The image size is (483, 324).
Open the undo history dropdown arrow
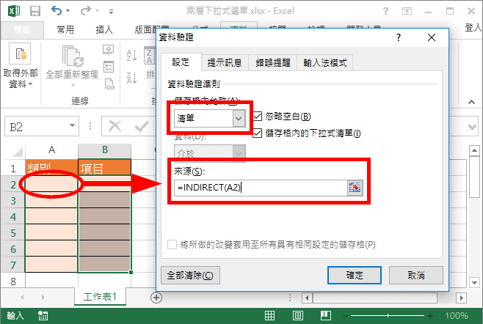(x=68, y=11)
